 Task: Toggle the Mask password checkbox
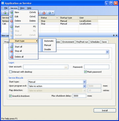click(x=85, y=72)
